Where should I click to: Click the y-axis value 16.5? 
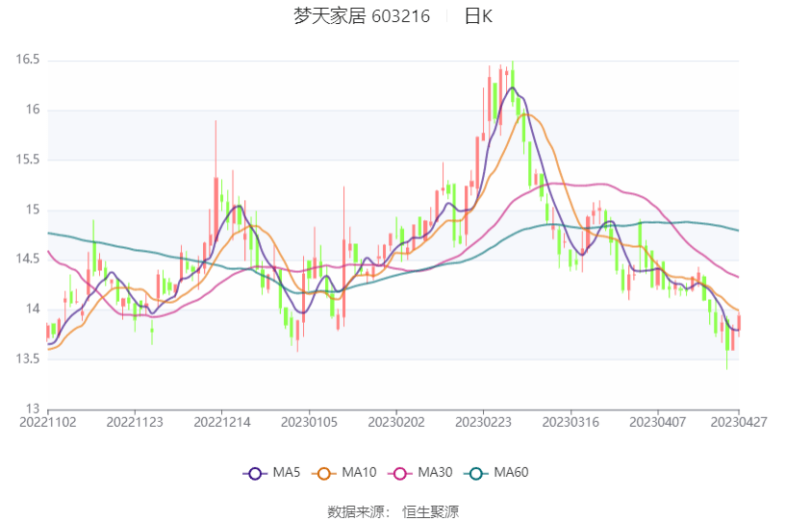click(x=28, y=60)
